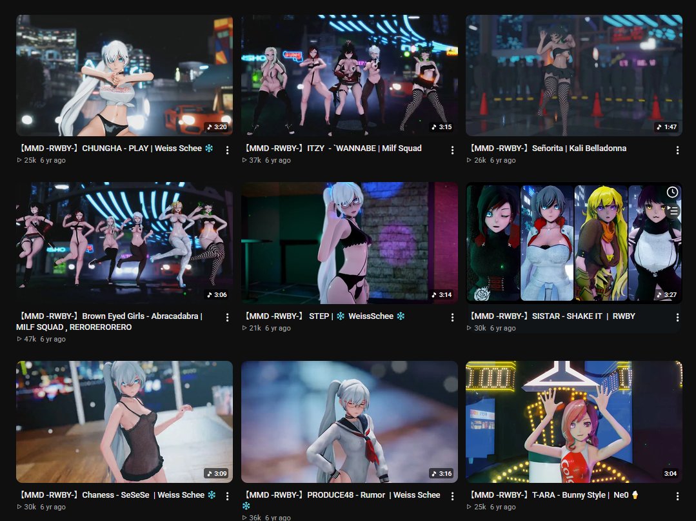Click title STEP | WeissSchee
The height and width of the screenshot is (521, 696).
point(324,316)
